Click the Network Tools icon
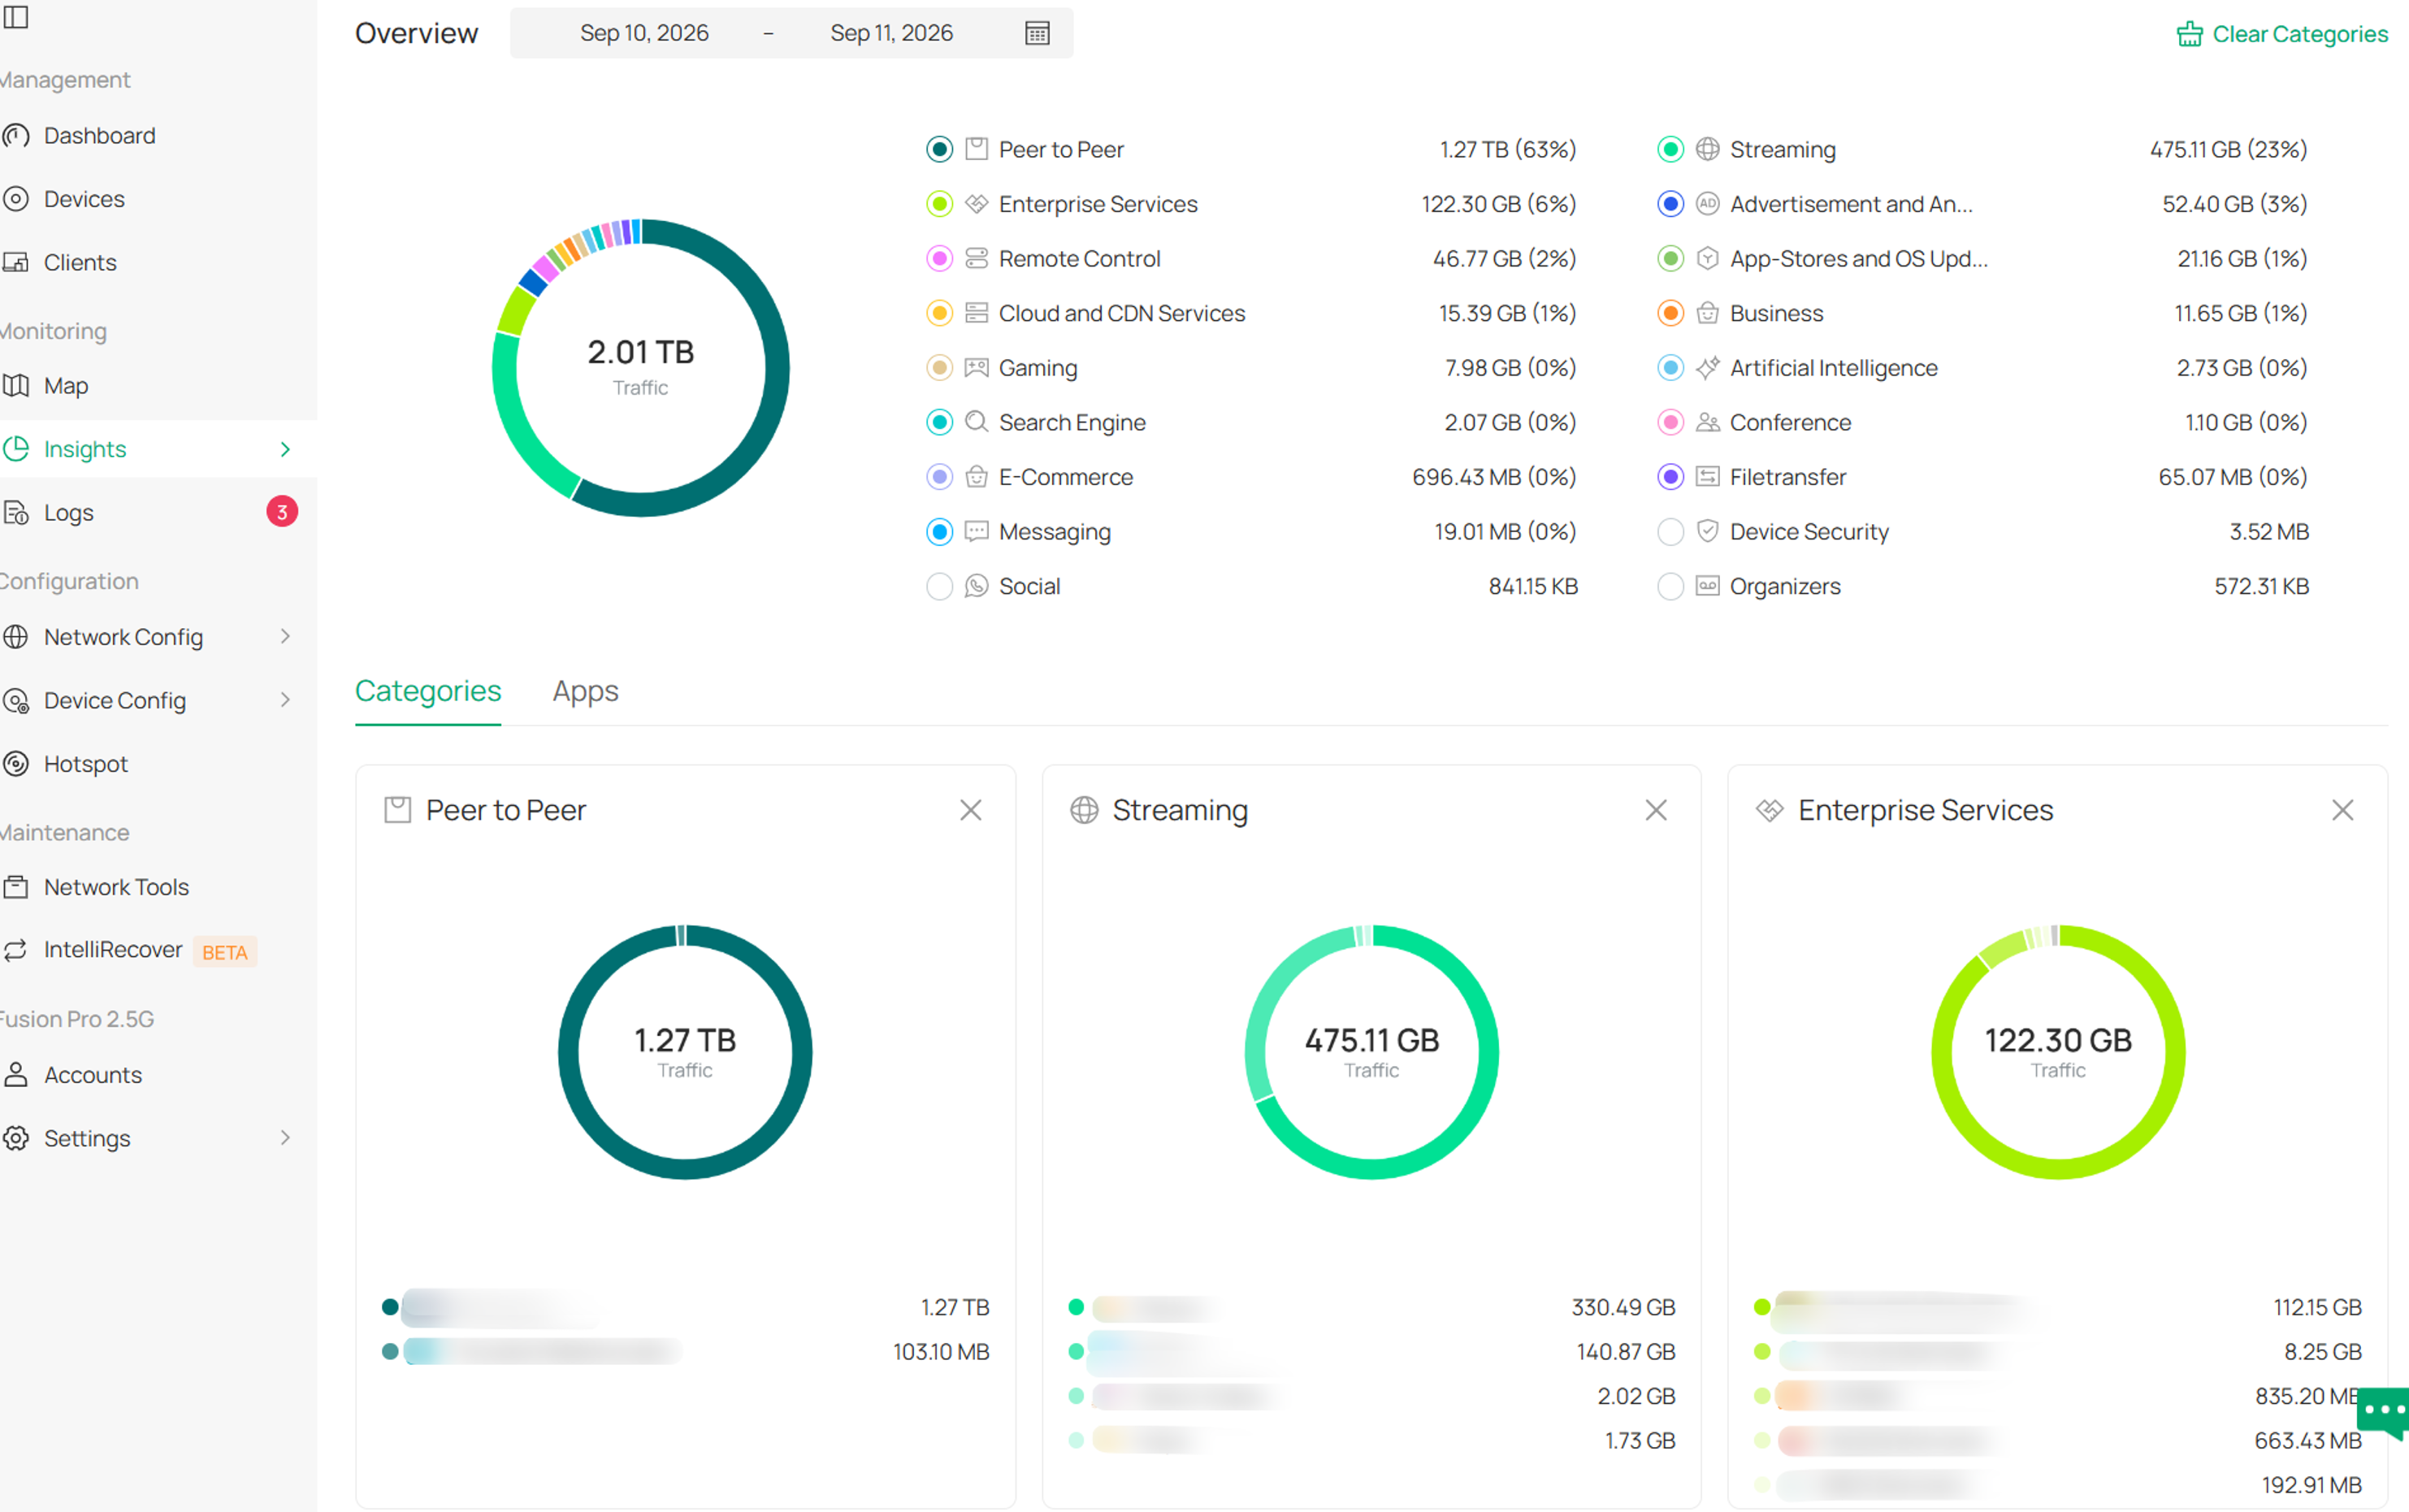This screenshot has width=2409, height=1512. click(x=16, y=886)
